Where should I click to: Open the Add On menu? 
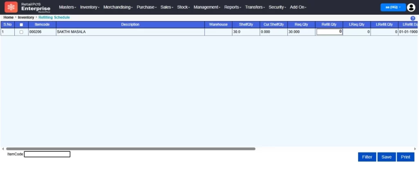(x=298, y=7)
